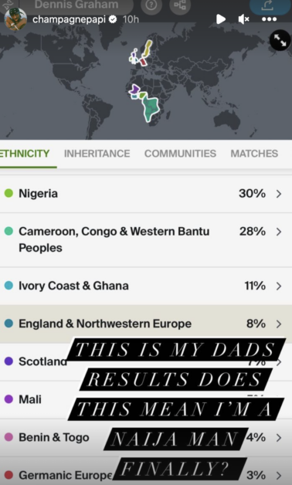Open the family tree icon
This screenshot has width=292, height=485.
click(x=180, y=5)
